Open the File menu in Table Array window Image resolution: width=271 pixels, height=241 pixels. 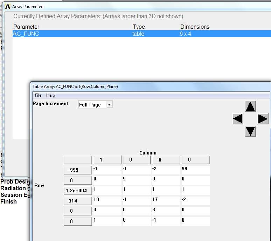tap(38, 95)
